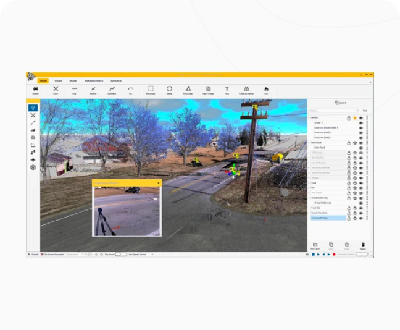This screenshot has width=400, height=330.
Task: Toggle the Animation Timeline switch
Action: [362, 255]
